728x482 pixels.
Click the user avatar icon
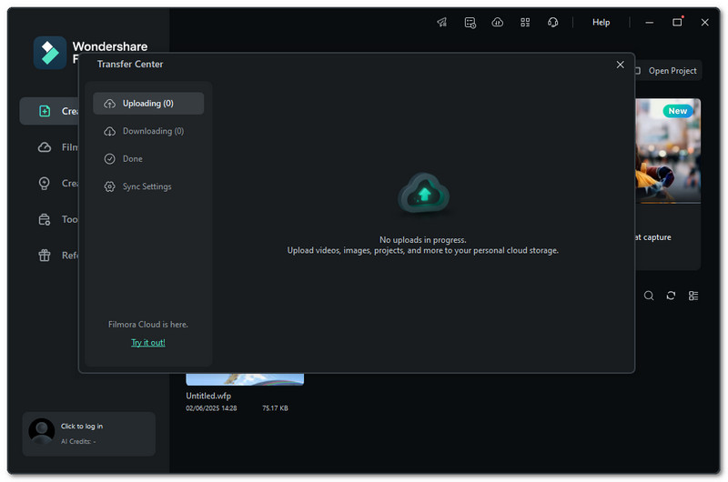point(42,432)
